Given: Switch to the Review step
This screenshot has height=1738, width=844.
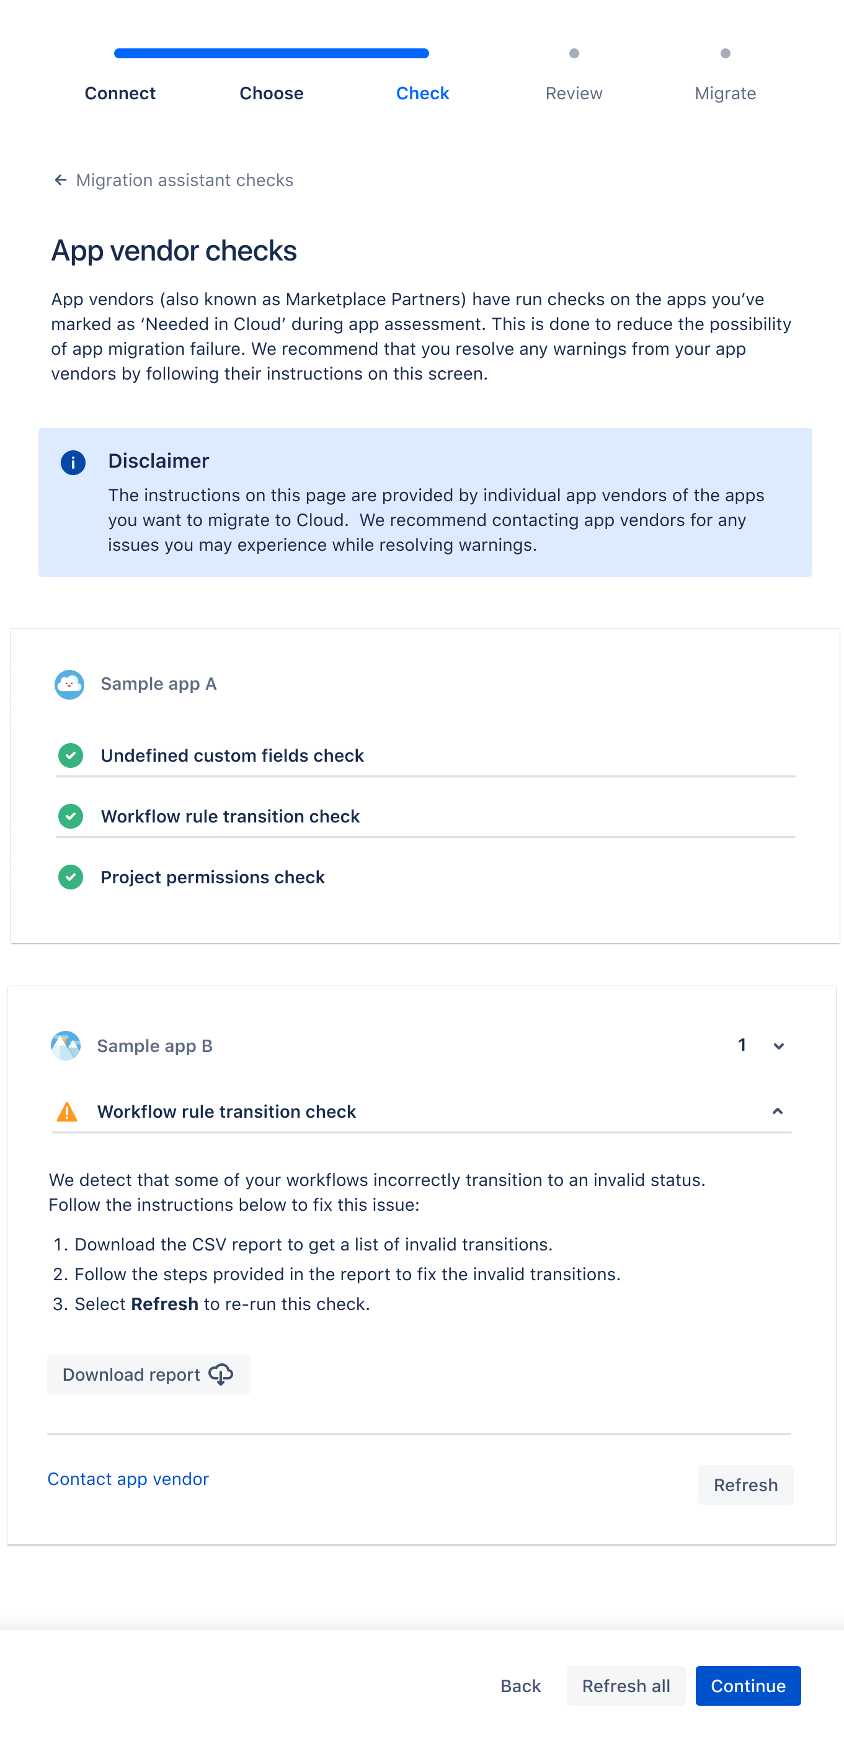Looking at the screenshot, I should (574, 93).
